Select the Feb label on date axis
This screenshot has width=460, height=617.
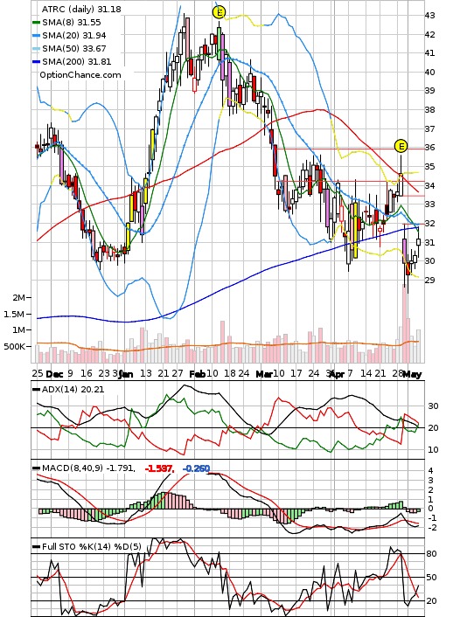click(x=197, y=374)
